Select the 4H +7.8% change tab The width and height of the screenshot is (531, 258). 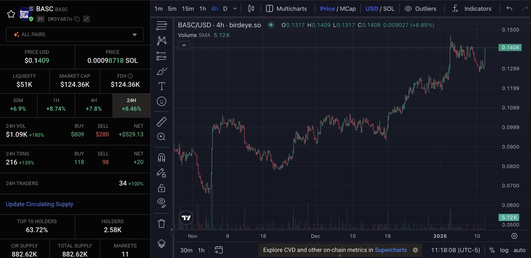(94, 106)
